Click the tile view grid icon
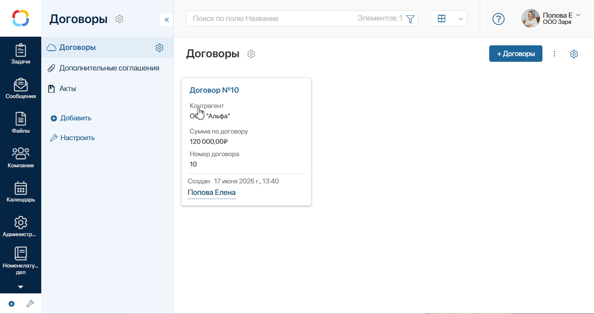Image resolution: width=594 pixels, height=314 pixels. point(441,19)
